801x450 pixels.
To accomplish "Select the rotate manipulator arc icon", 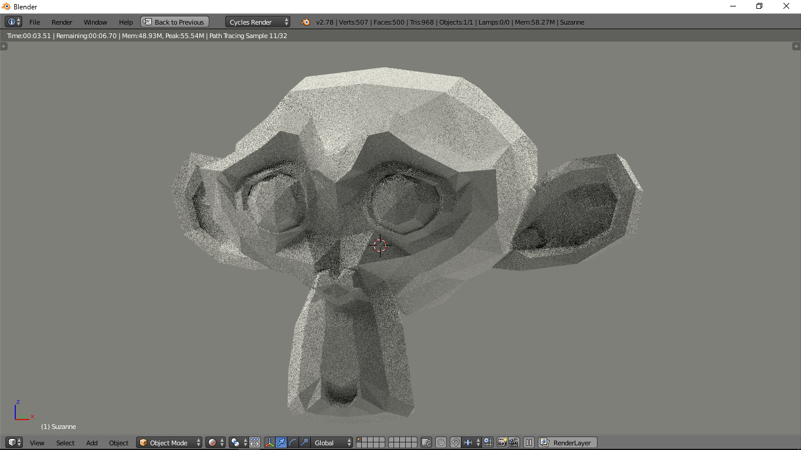I will [x=293, y=442].
